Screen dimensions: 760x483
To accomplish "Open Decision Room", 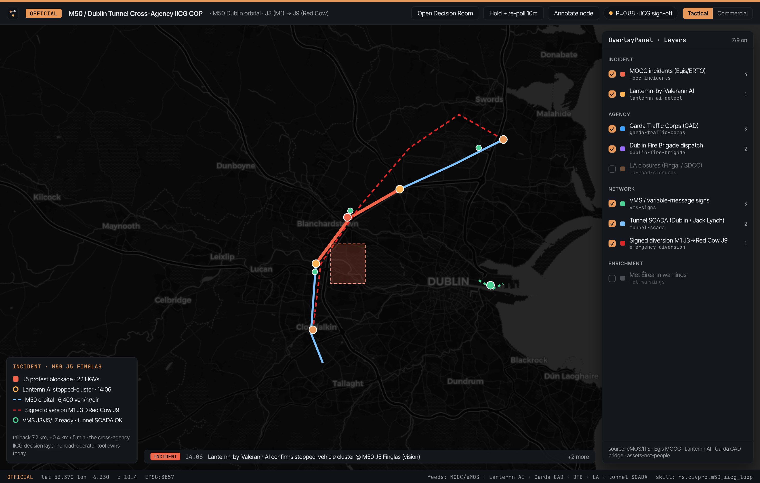I will pyautogui.click(x=445, y=13).
